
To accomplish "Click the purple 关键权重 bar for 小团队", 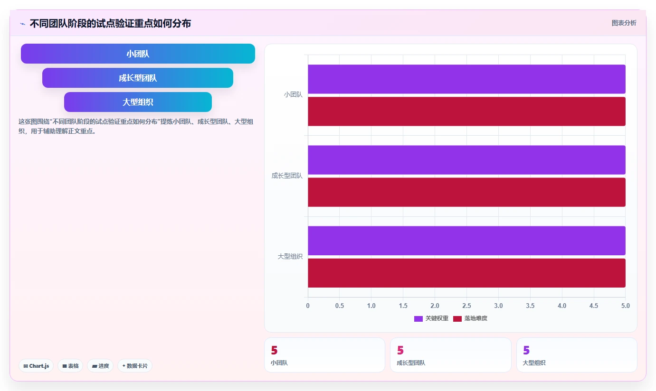I will point(466,79).
